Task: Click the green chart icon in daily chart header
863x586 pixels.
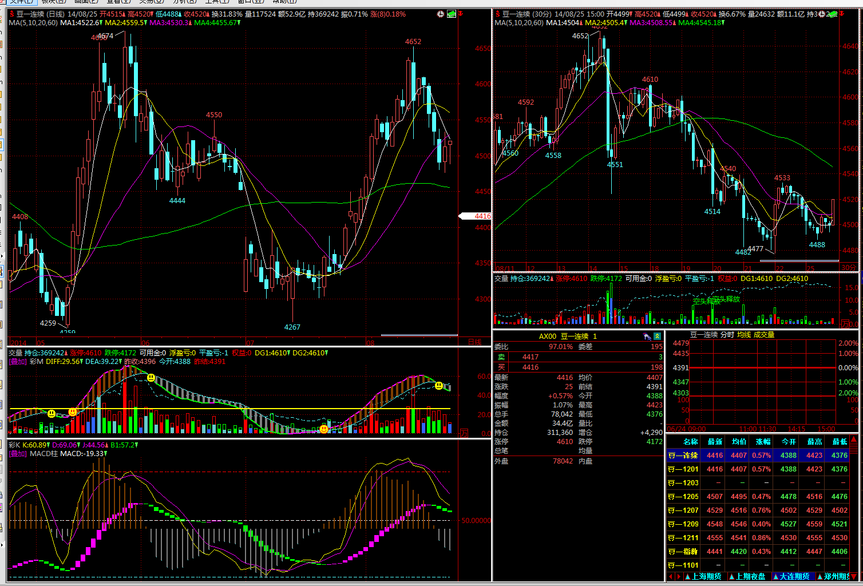Action: pyautogui.click(x=452, y=14)
